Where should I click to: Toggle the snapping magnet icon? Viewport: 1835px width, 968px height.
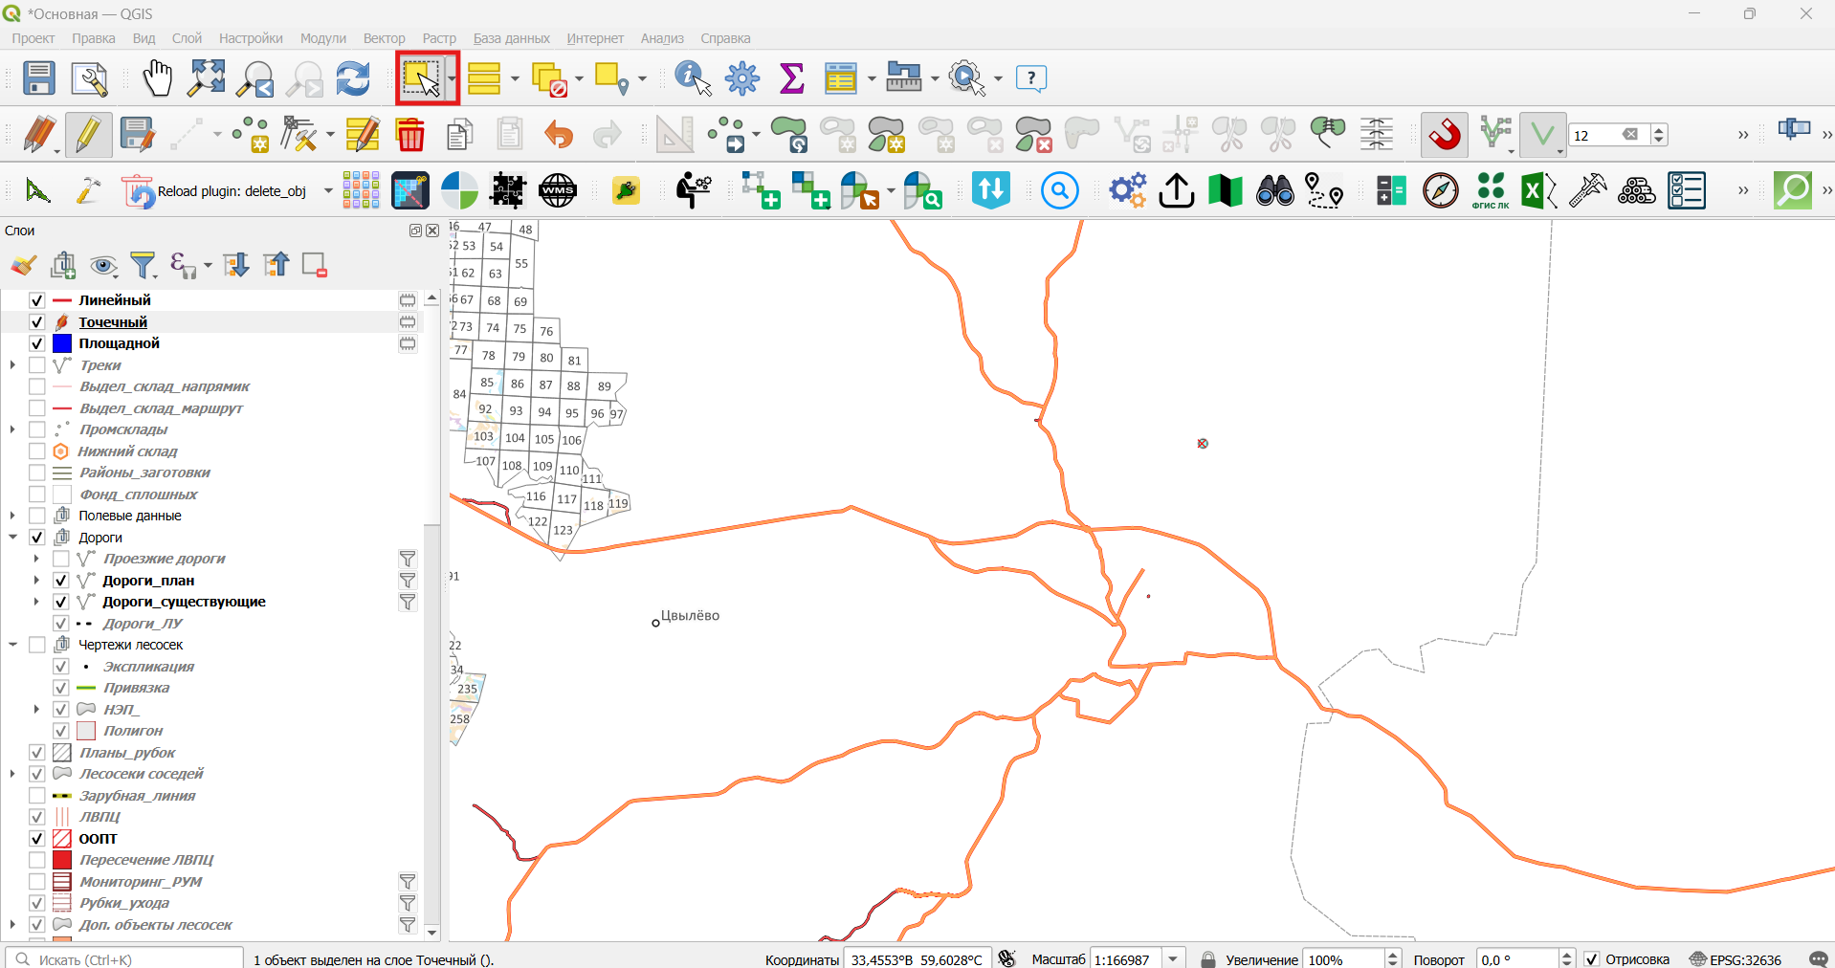tap(1445, 135)
